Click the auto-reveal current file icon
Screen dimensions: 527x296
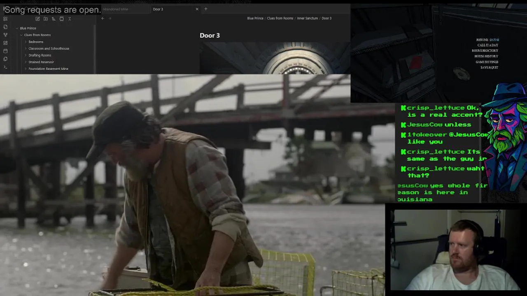[x=62, y=18]
